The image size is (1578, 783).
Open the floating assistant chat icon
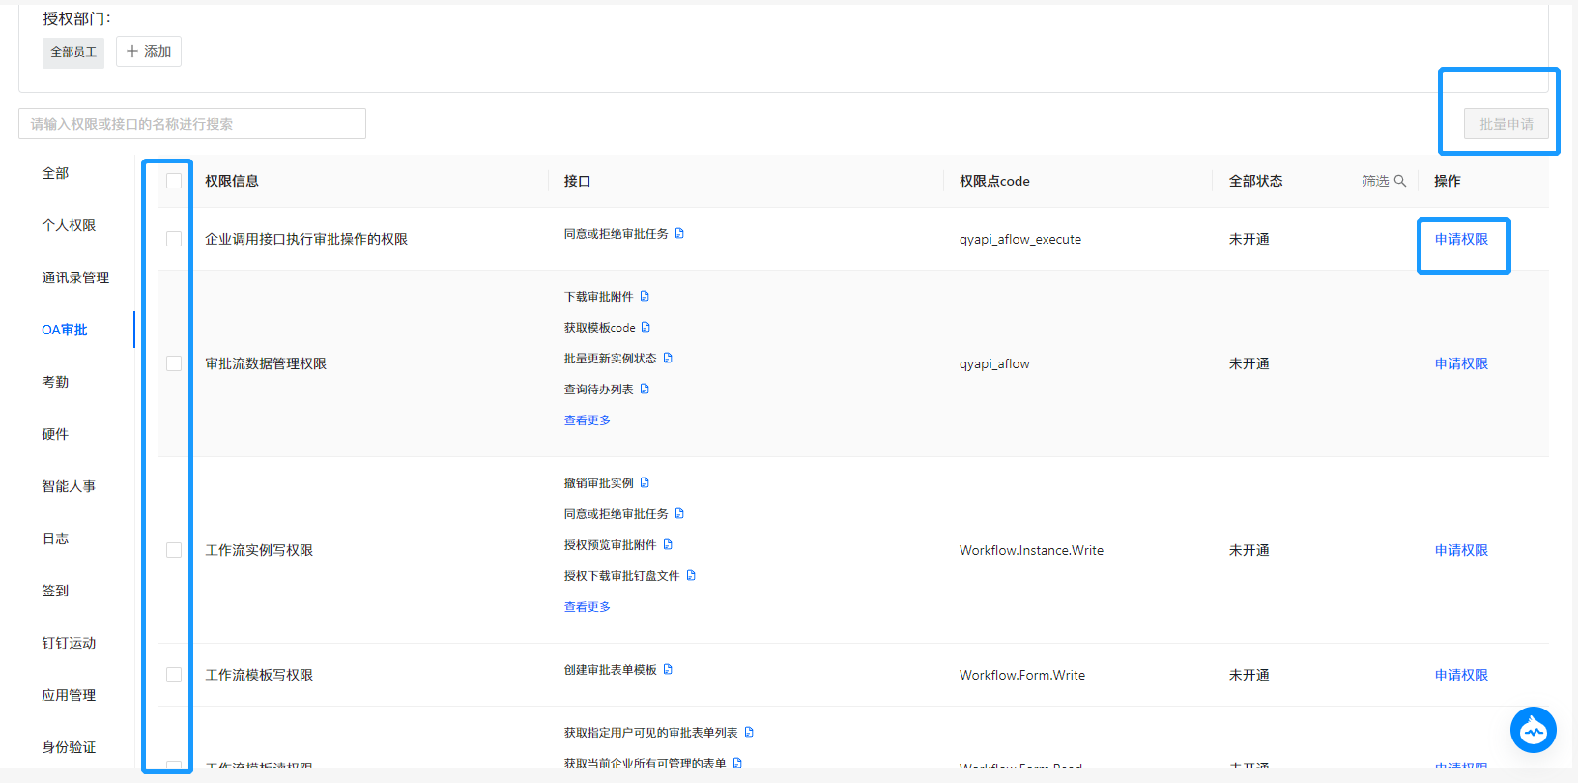(x=1533, y=730)
